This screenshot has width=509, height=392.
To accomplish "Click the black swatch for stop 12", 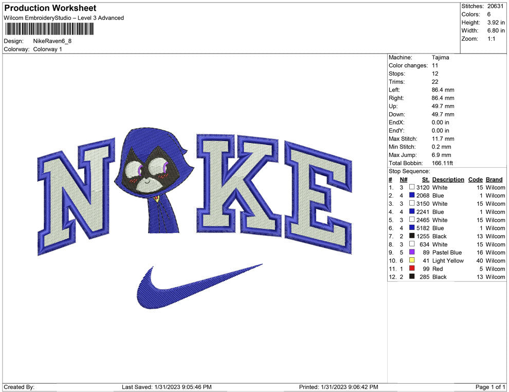I will [x=412, y=276].
